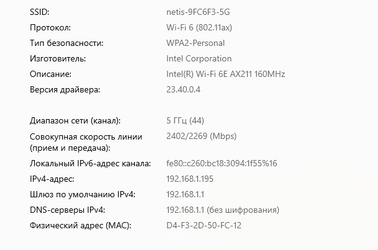
Task: Click the Intel Corporation manufacturer value
Action: click(199, 59)
